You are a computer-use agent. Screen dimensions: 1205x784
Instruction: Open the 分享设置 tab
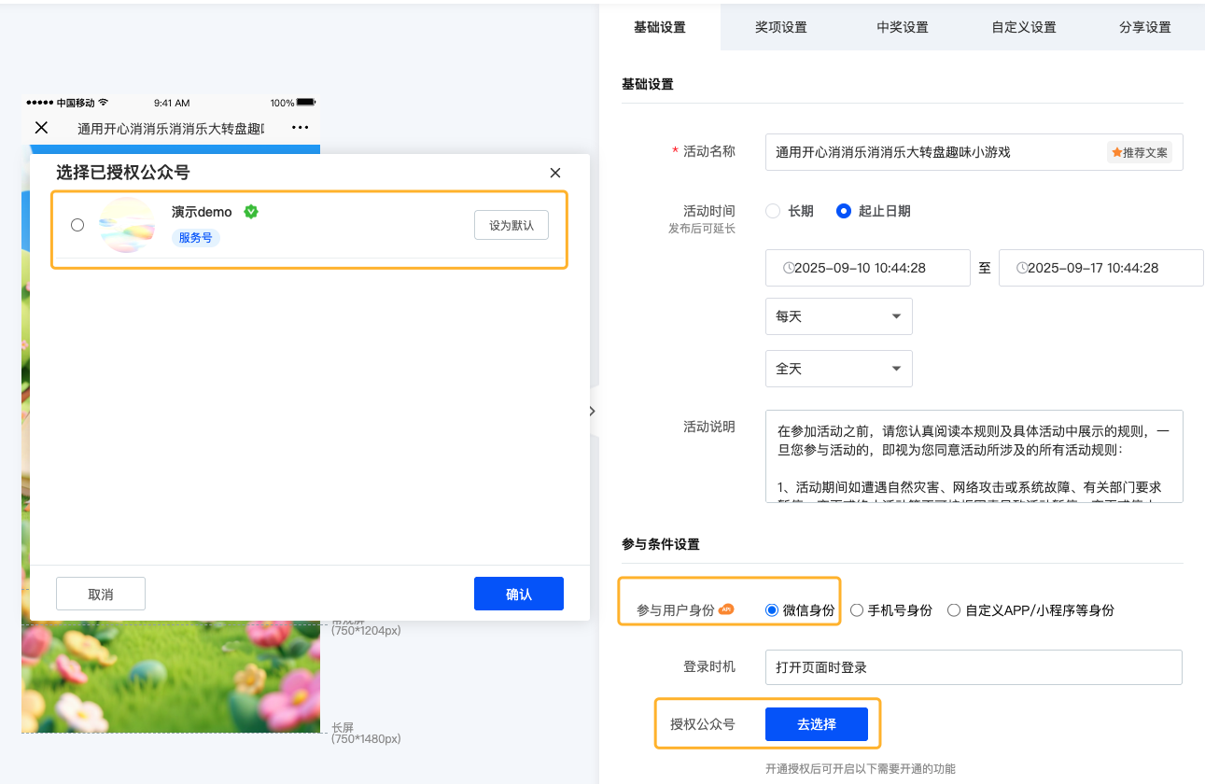pyautogui.click(x=1144, y=27)
